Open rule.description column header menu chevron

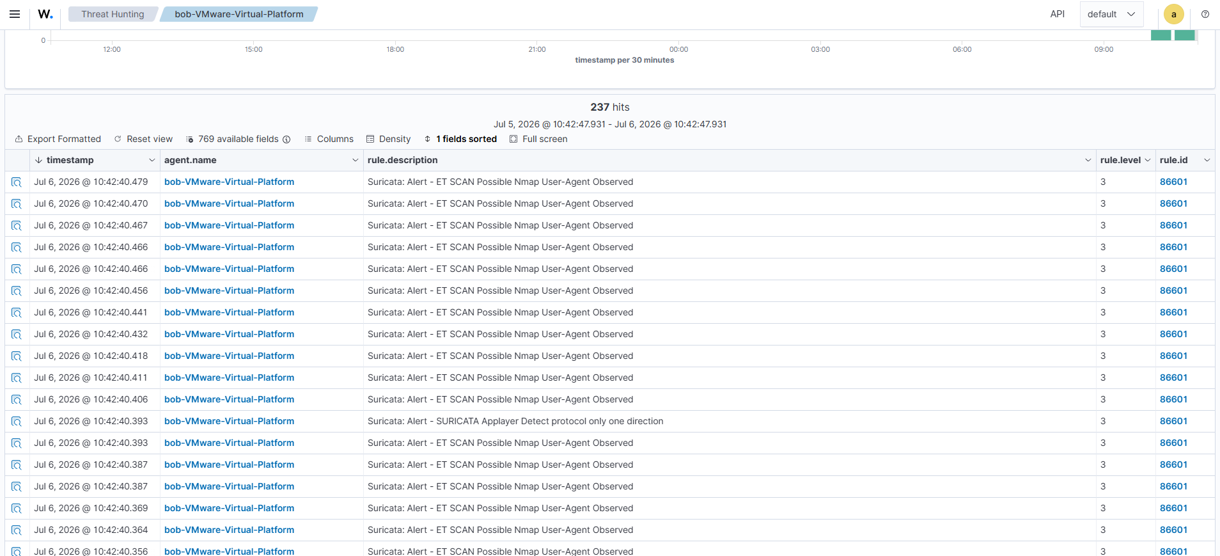point(1088,160)
